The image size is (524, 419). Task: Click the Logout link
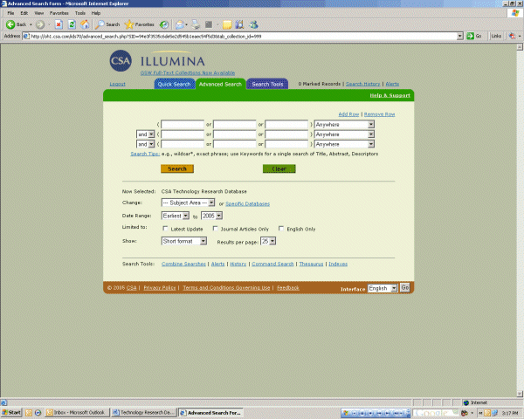click(x=117, y=84)
